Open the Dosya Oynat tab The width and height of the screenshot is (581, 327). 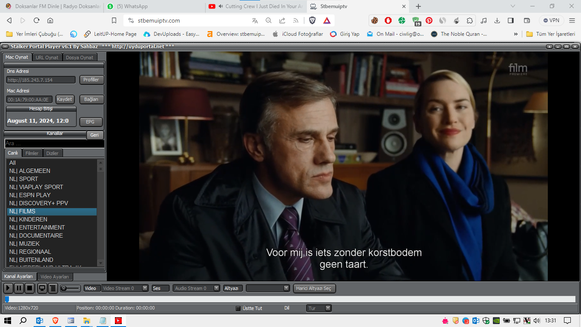pos(80,57)
